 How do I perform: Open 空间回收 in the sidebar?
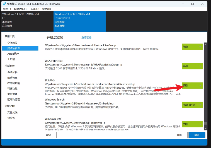pyautogui.click(x=13, y=43)
